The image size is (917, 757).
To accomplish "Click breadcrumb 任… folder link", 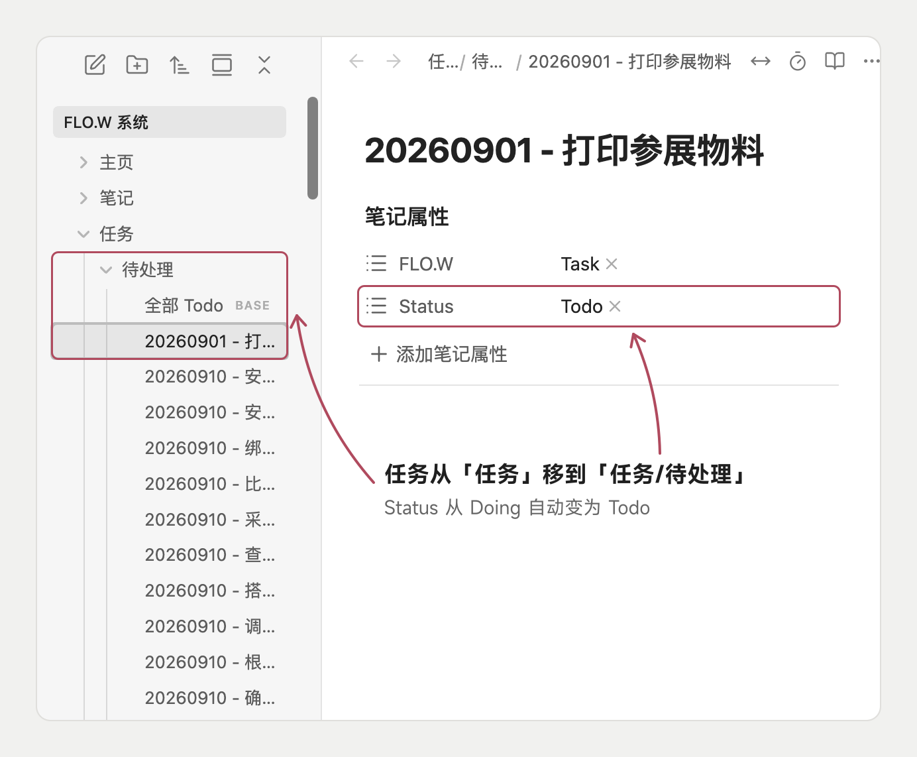I will [x=444, y=62].
